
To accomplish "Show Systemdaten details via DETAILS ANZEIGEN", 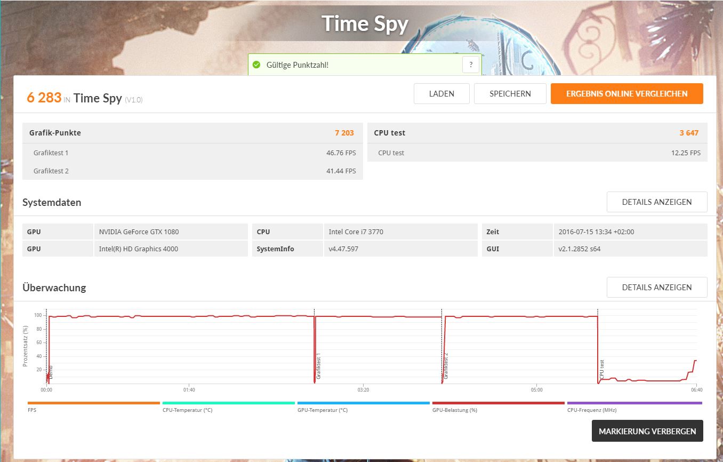I will 657,202.
